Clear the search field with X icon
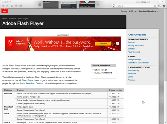Viewport: 167px width, 124px height. (x=155, y=6)
